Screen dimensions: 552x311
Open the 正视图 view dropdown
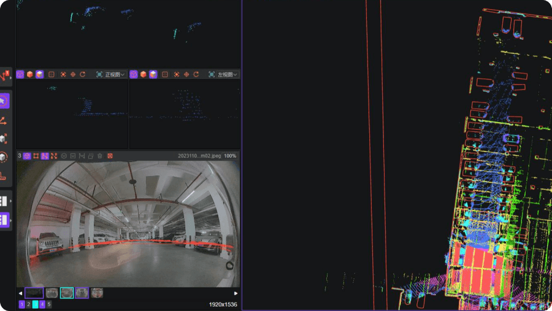click(x=115, y=75)
